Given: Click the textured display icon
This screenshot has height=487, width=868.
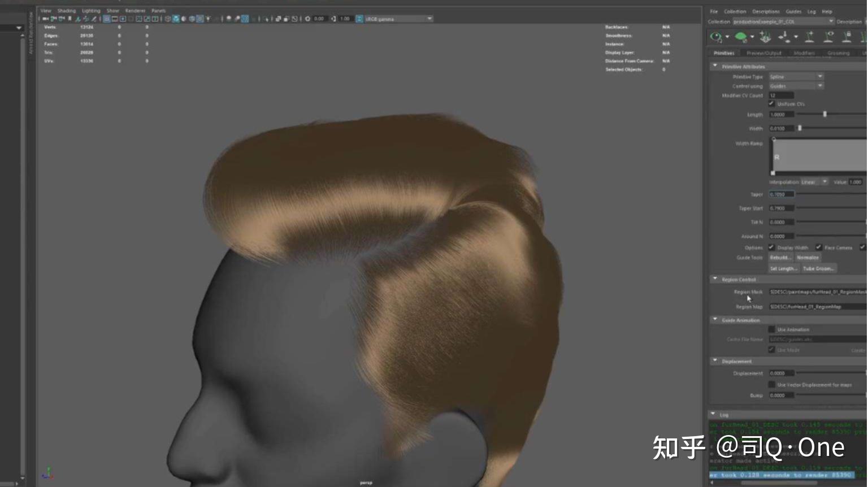Looking at the screenshot, I should coord(200,19).
